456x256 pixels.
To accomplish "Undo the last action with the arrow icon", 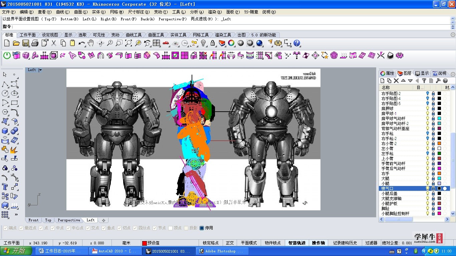I will [81, 43].
